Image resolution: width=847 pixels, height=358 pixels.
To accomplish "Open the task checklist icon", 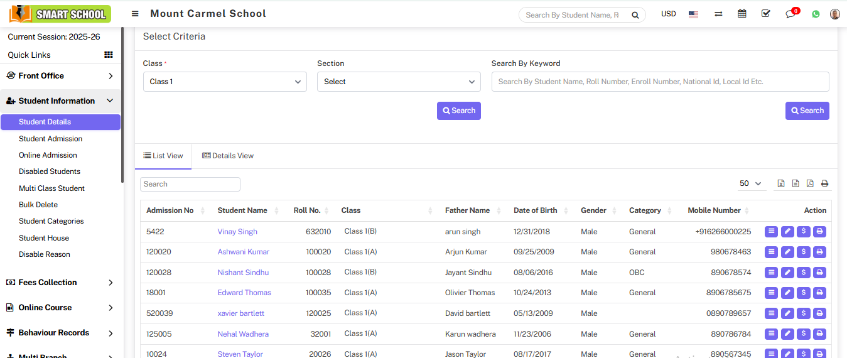I will pos(766,14).
